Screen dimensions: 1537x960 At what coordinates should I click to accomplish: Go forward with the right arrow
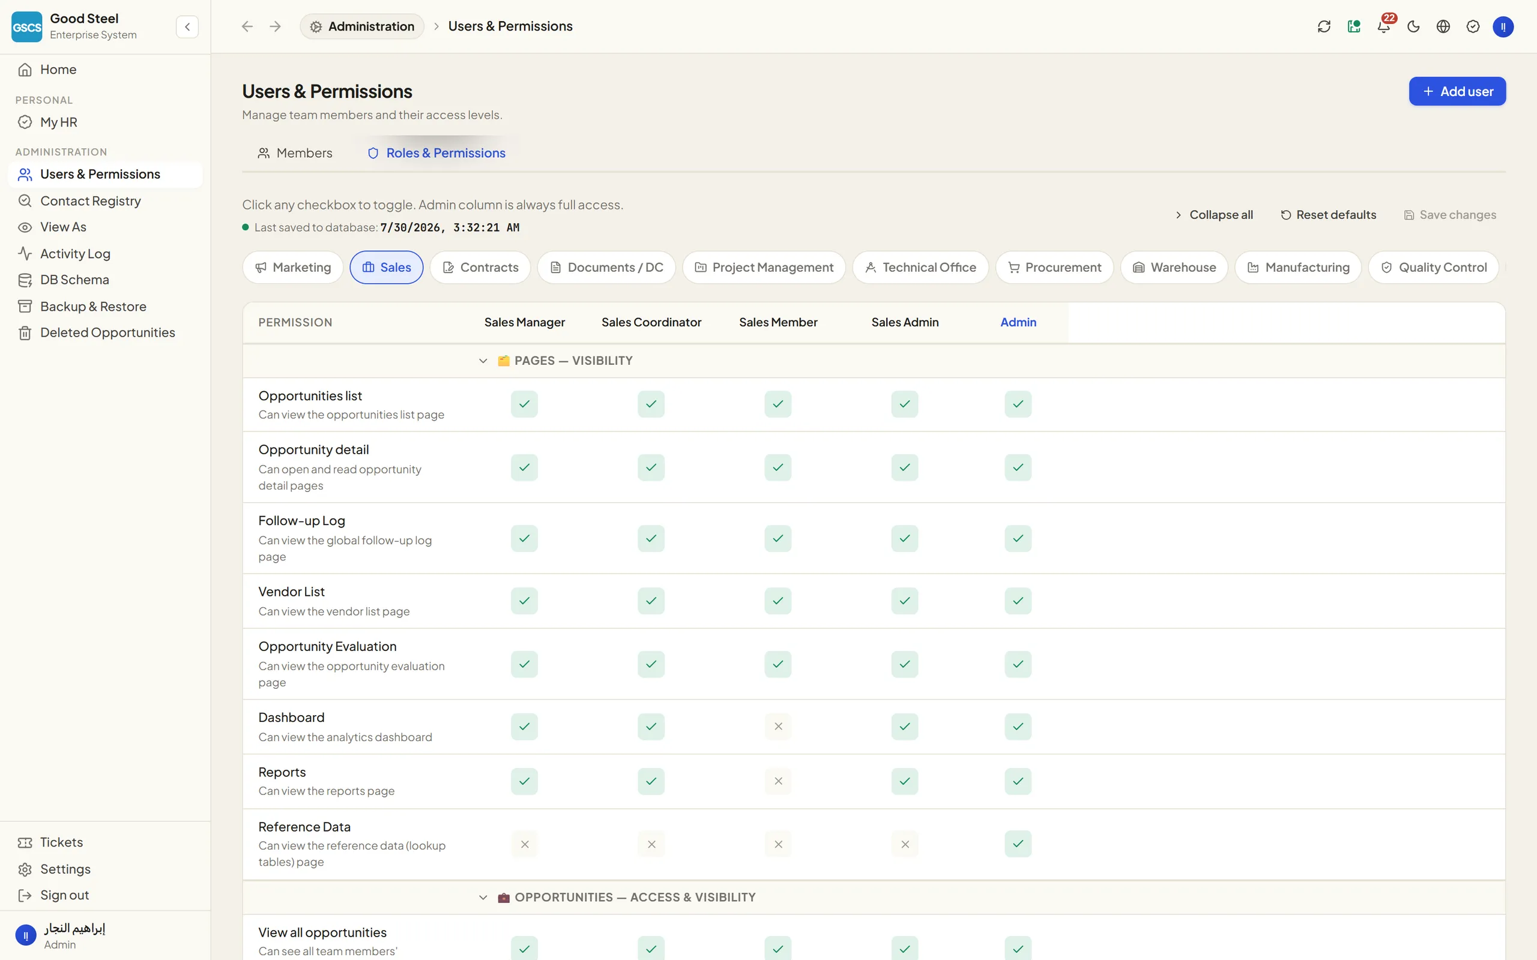[275, 26]
